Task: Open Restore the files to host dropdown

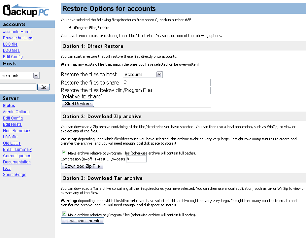Action: tap(143, 74)
